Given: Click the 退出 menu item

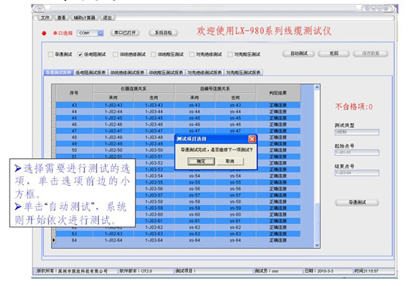Looking at the screenshot, I should point(107,18).
